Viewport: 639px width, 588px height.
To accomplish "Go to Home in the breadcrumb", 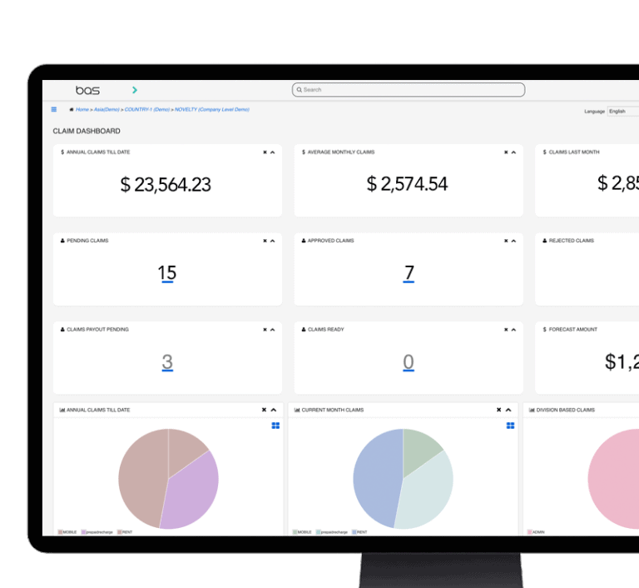I will pyautogui.click(x=82, y=110).
